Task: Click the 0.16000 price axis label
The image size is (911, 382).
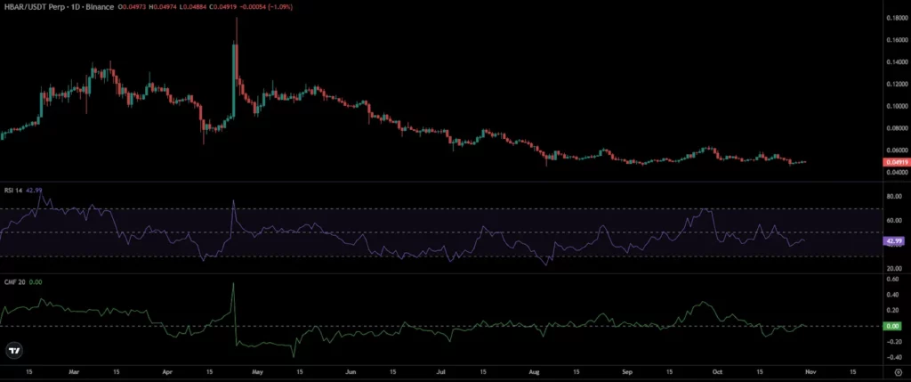Action: 897,40
